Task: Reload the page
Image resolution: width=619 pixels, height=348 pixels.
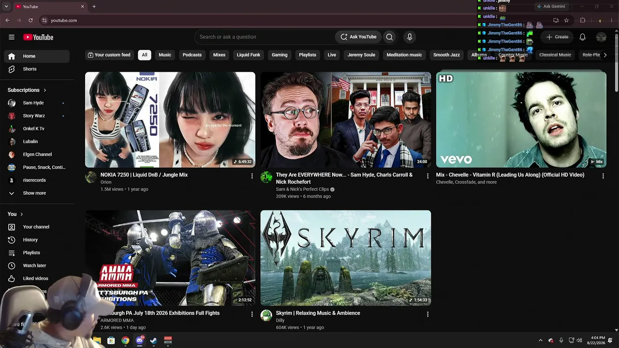Action: [30, 20]
